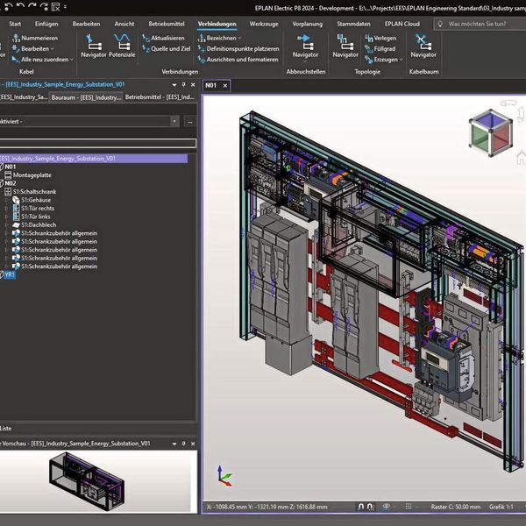
Task: Click the Nummerieren cable numbering icon
Action: 16,38
